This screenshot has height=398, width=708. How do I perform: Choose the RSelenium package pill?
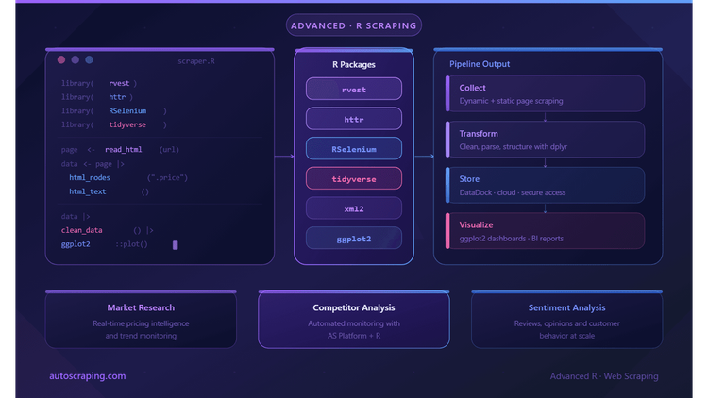pyautogui.click(x=354, y=148)
